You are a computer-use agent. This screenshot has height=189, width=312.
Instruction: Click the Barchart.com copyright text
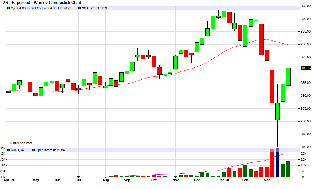(21, 143)
